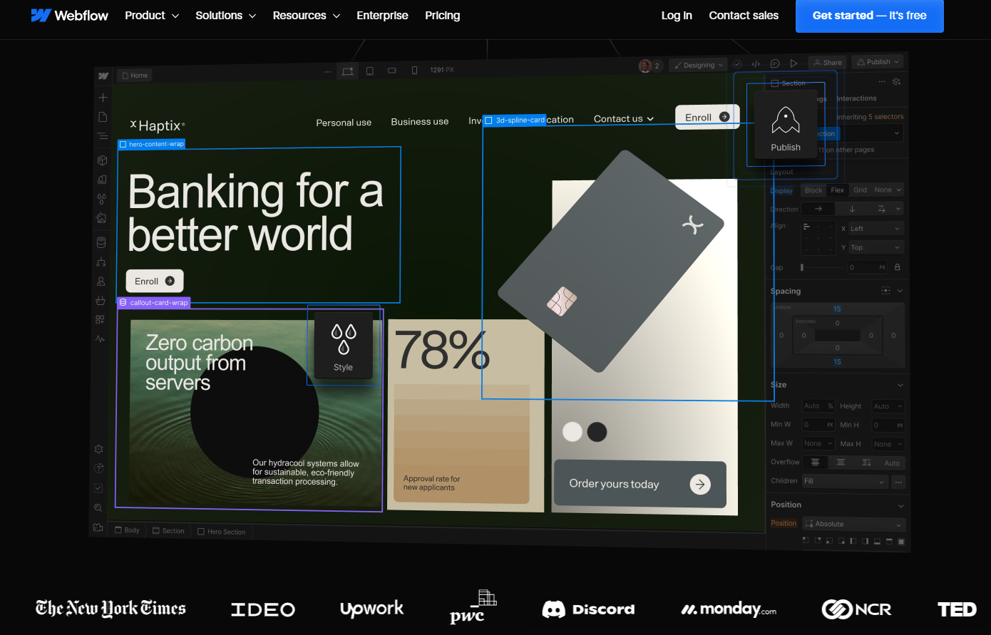Open the Designing mode dropdown
Viewport: 991px width, 635px height.
(x=699, y=65)
